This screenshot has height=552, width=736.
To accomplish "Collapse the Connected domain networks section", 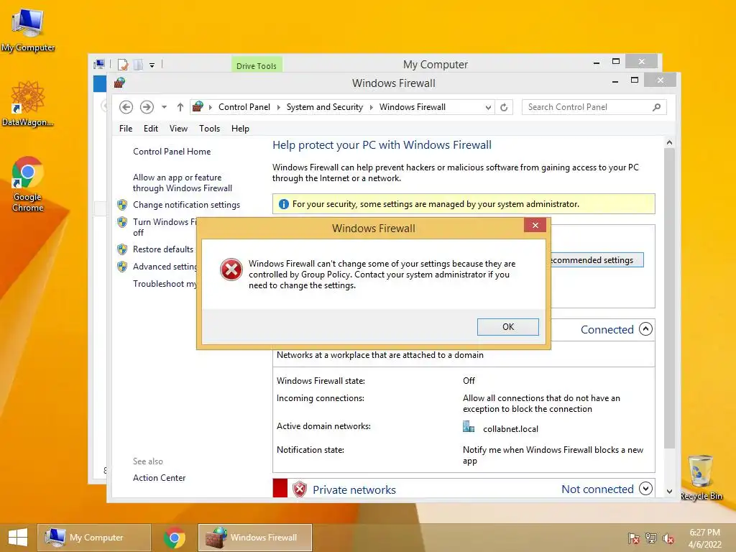I will point(646,329).
